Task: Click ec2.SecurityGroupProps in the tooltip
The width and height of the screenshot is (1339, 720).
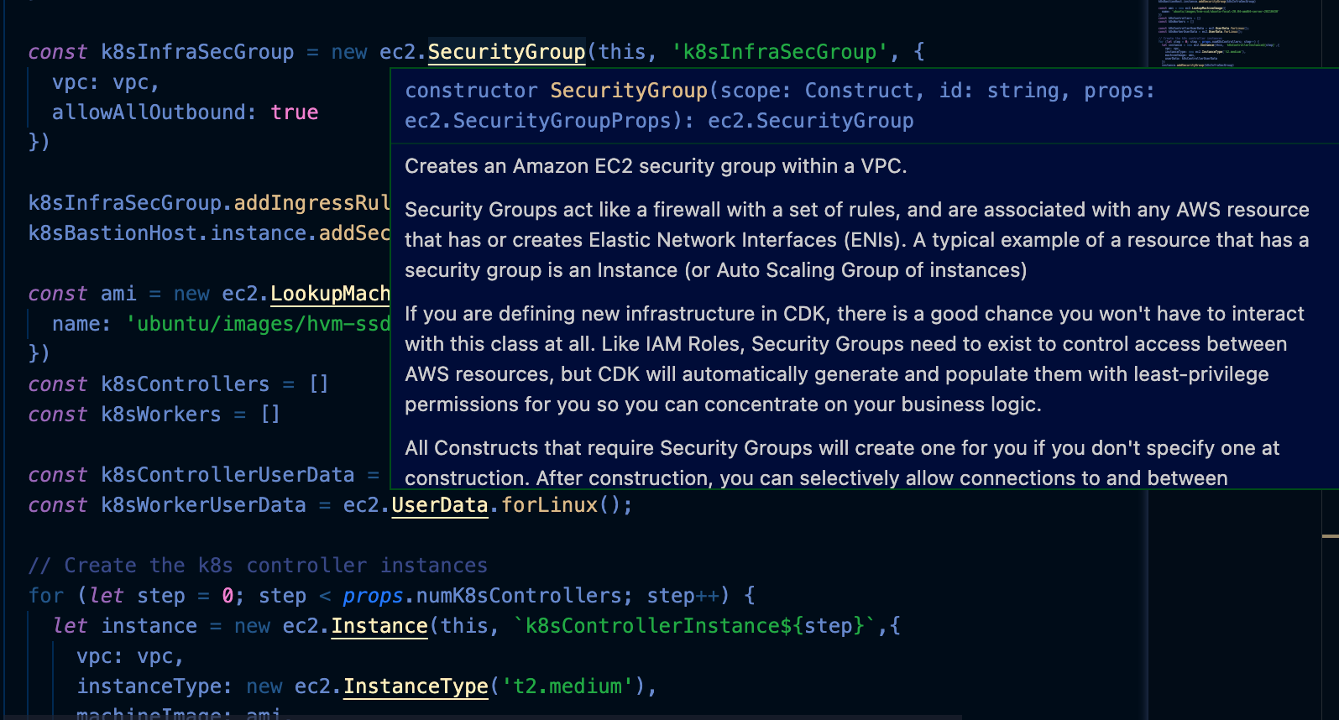Action: [x=538, y=121]
